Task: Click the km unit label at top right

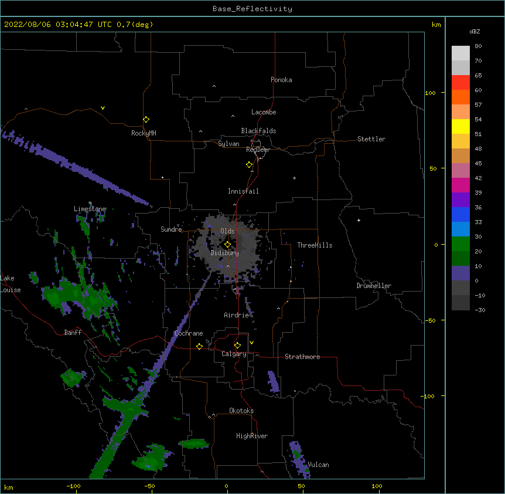Action: pos(436,25)
